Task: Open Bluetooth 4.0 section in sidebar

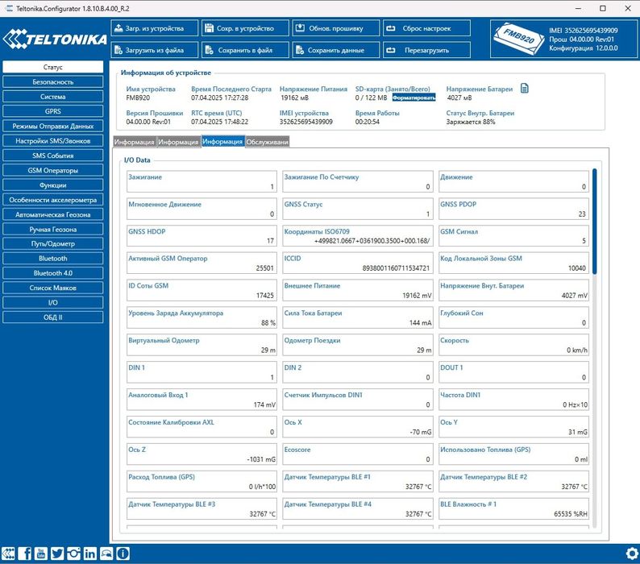Action: pyautogui.click(x=52, y=273)
